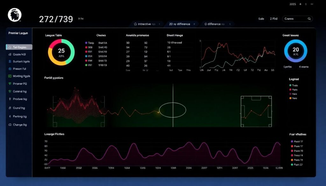Click the search magnifier icon
Screen dimensions: 326x186
pos(309,19)
